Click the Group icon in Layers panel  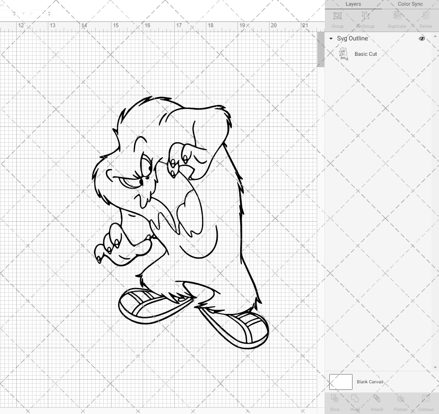(337, 16)
